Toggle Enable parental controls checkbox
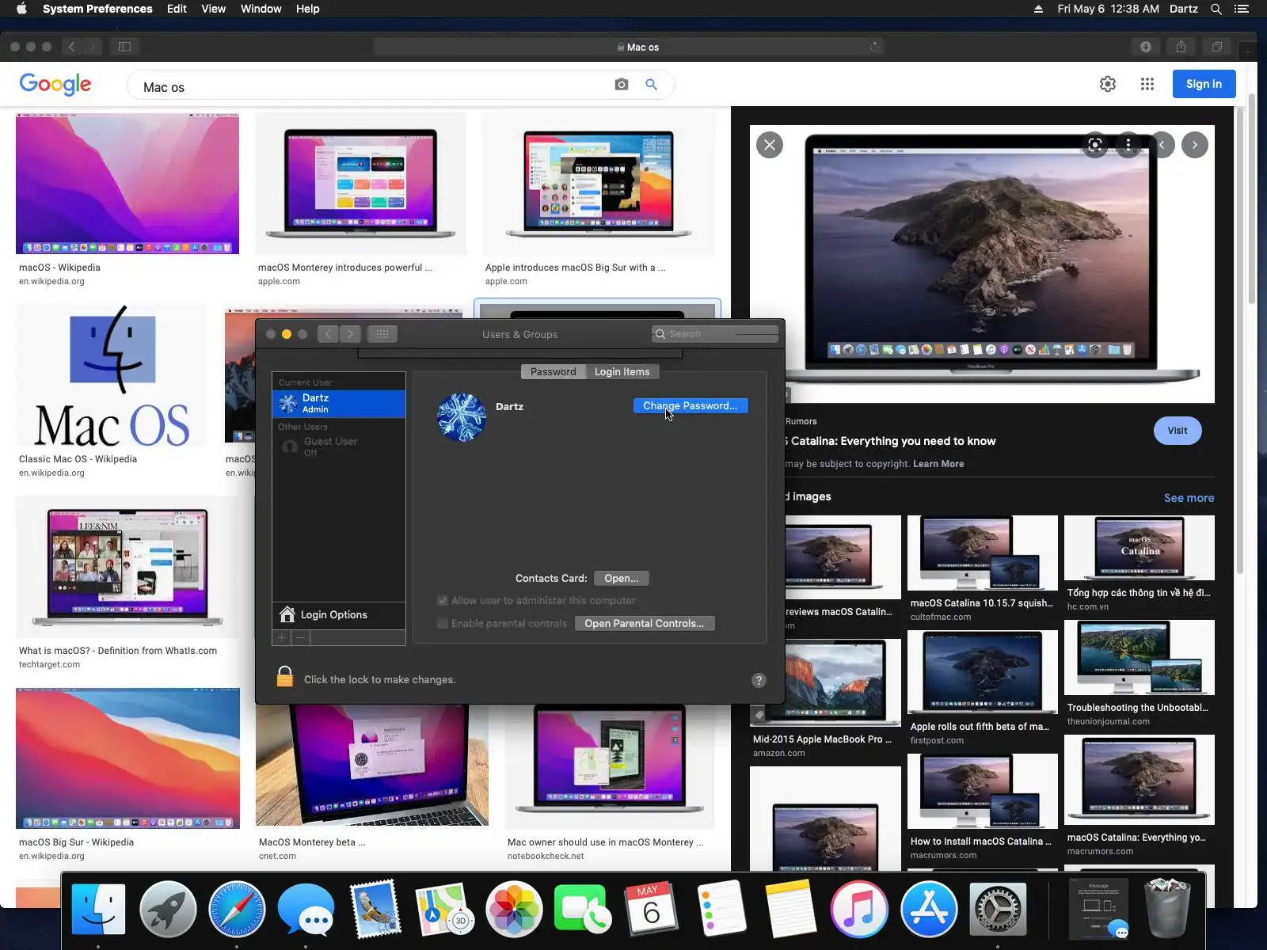Image resolution: width=1267 pixels, height=950 pixels. click(443, 623)
